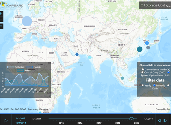This screenshot has width=171, height=125.
Task: Select the Fujairah marker near Saudi Arabia
Action: tap(77, 54)
